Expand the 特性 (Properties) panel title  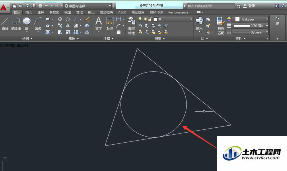click(240, 38)
